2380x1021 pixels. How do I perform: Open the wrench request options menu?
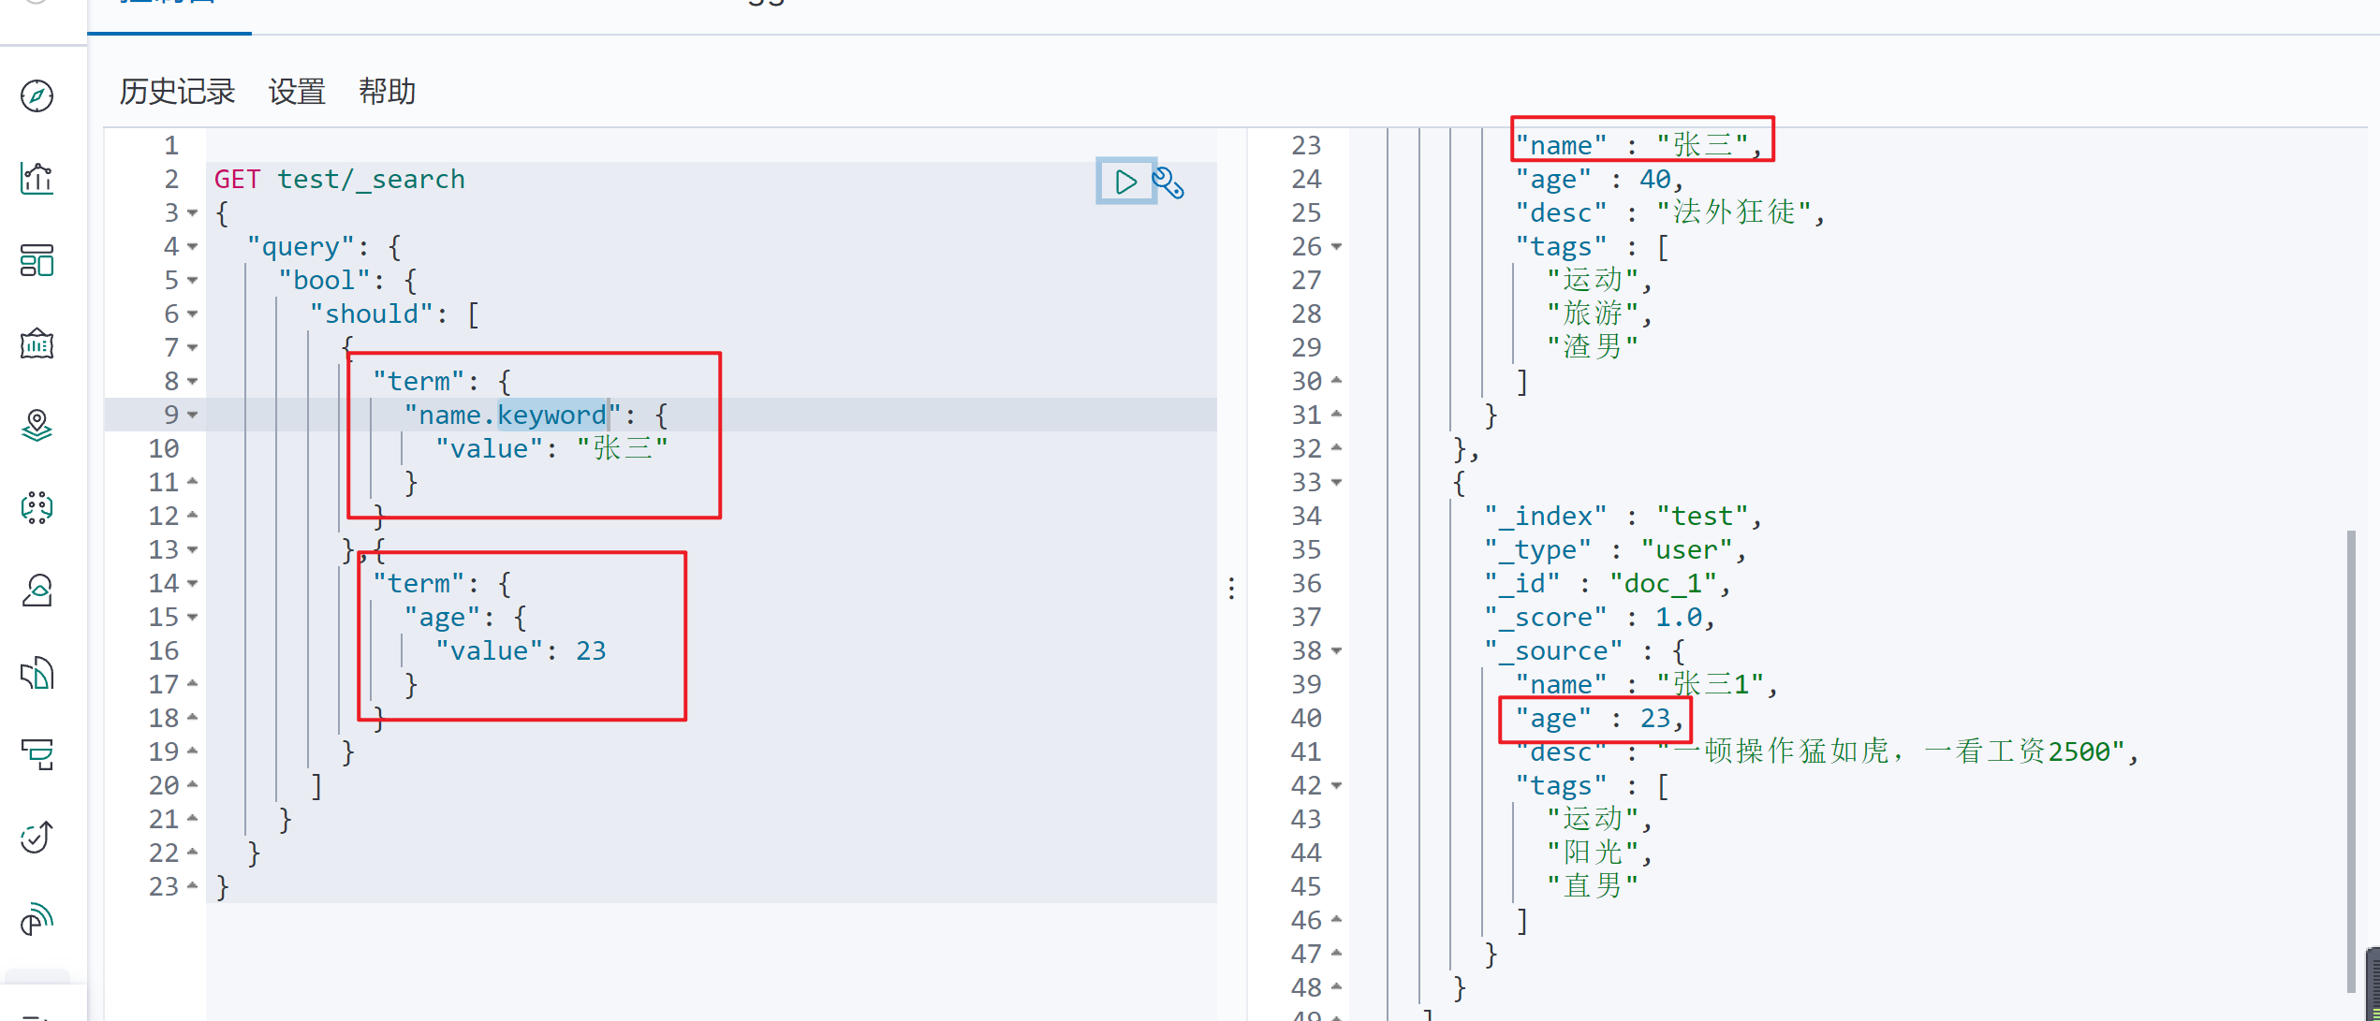coord(1168,182)
